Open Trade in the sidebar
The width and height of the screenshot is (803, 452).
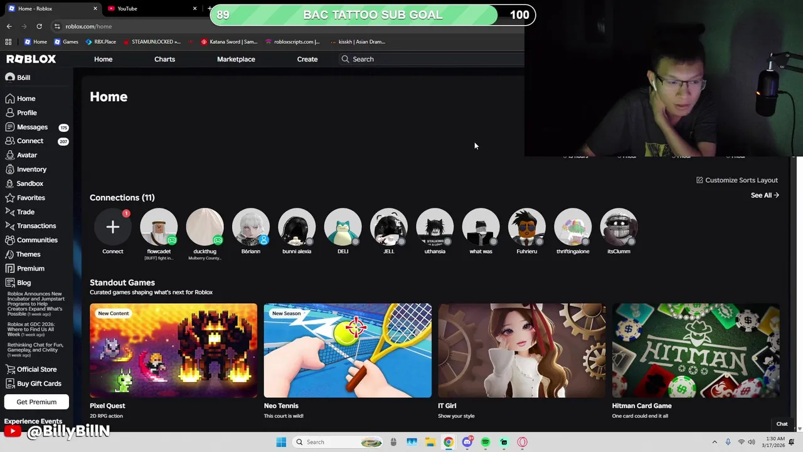tap(20, 212)
